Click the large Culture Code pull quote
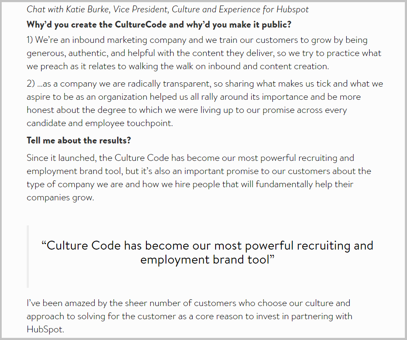 click(208, 253)
